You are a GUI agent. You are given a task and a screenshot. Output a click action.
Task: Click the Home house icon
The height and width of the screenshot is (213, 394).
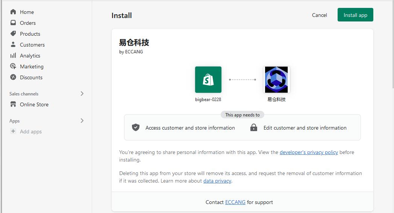tap(13, 12)
